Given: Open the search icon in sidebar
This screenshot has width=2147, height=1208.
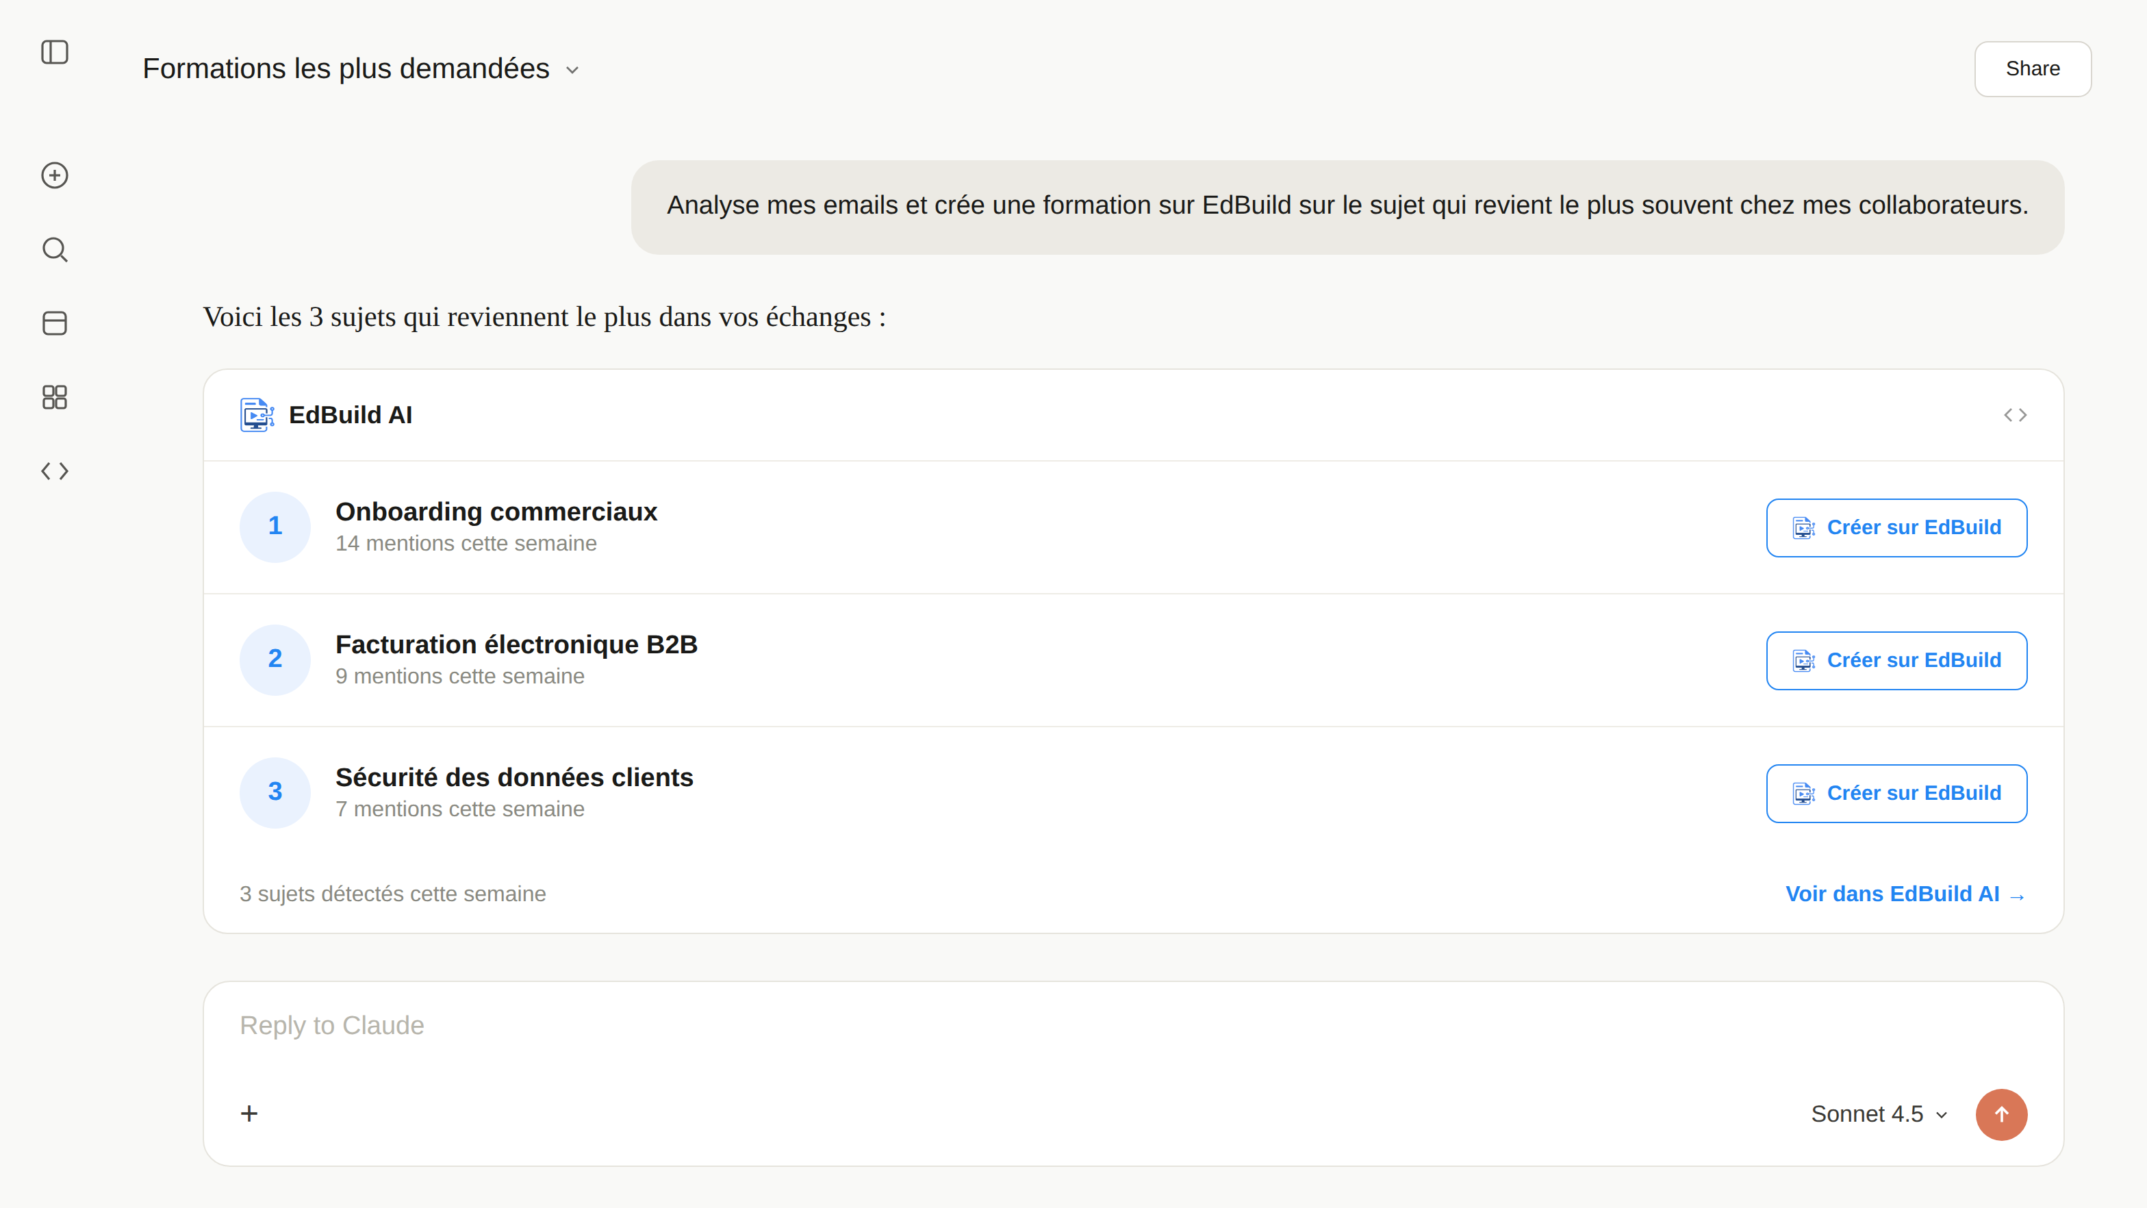Looking at the screenshot, I should pos(54,249).
